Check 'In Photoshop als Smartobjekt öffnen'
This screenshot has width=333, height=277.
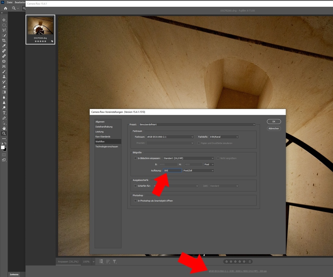tap(135, 201)
